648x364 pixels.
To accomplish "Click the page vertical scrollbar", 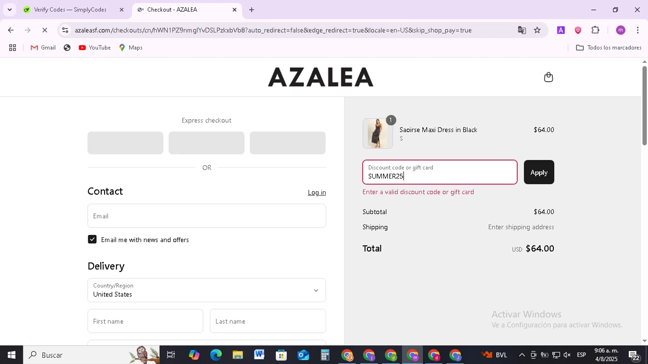I will (644, 106).
